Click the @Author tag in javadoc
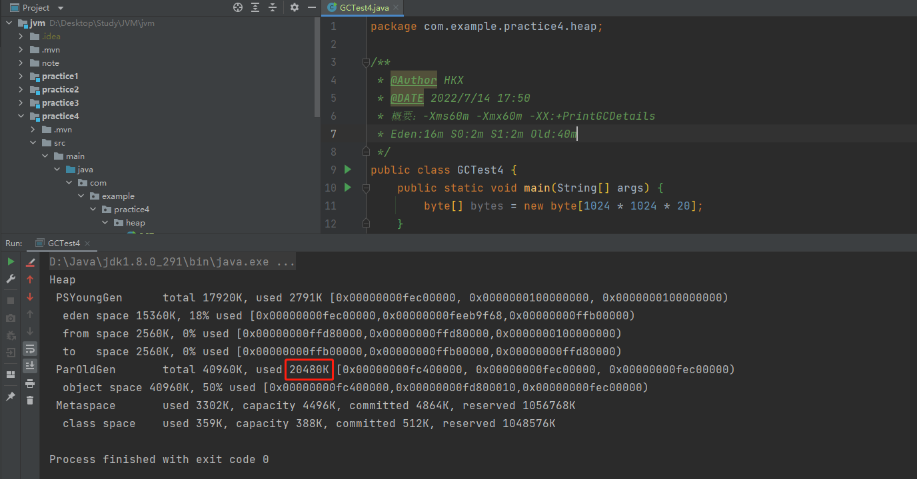 coord(413,80)
